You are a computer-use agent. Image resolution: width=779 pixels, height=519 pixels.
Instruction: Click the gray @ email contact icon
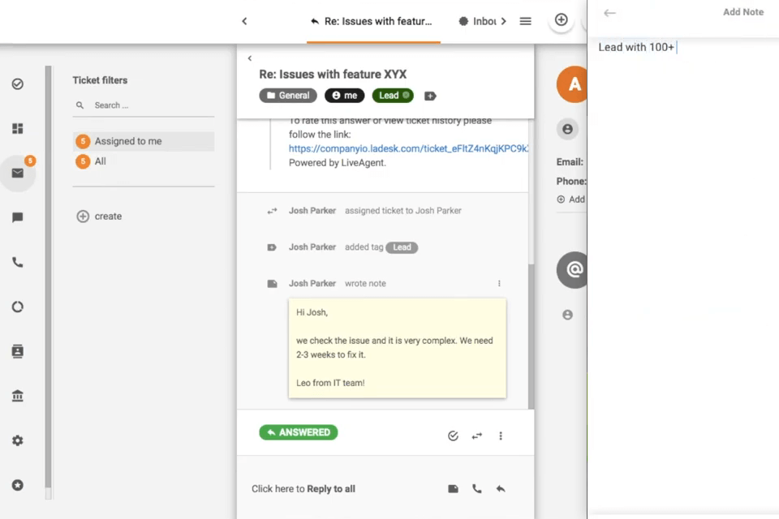point(572,270)
